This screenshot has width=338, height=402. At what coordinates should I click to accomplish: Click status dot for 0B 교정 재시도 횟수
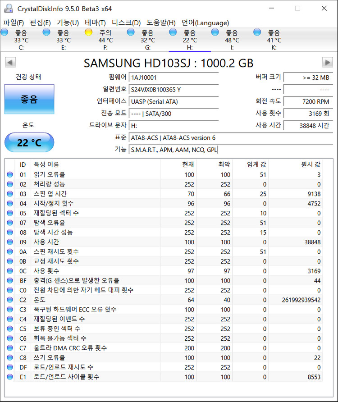[10, 261]
